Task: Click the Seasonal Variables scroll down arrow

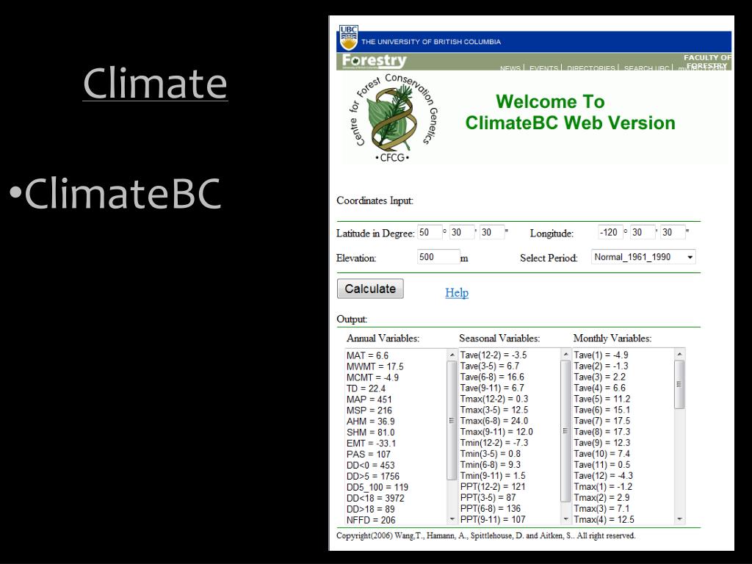Action: point(565,519)
